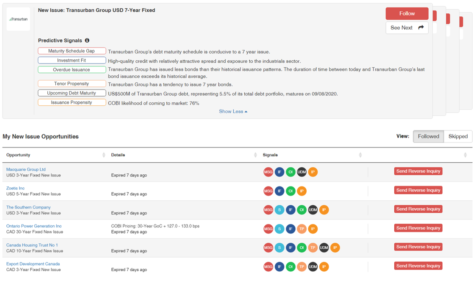Click MSG signal icon in Zoetis Inc row

click(x=268, y=191)
